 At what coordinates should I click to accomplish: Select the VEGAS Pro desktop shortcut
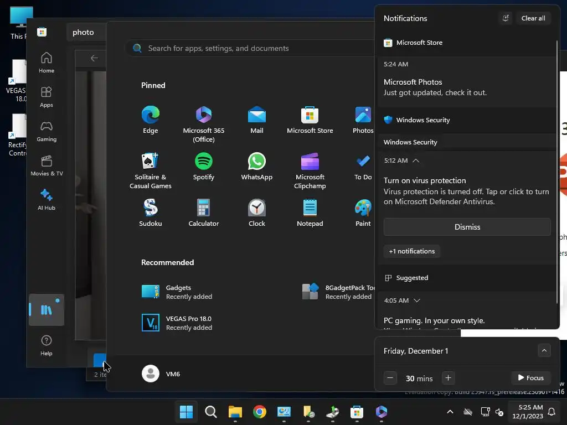tap(16, 81)
